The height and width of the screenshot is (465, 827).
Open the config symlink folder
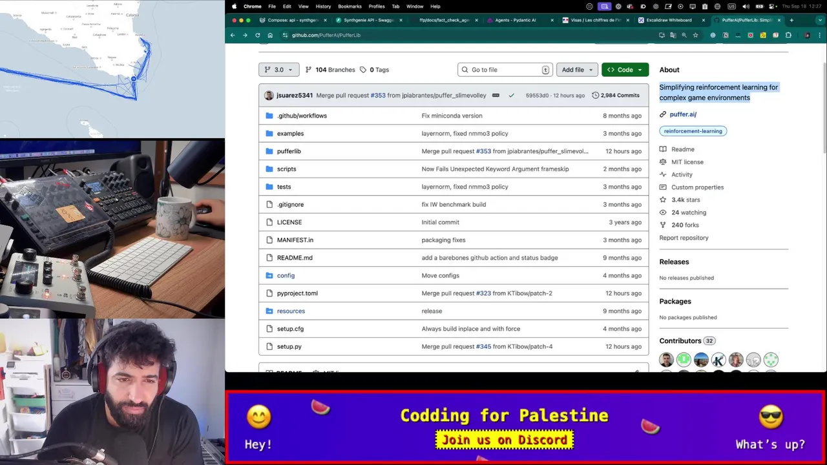286,276
